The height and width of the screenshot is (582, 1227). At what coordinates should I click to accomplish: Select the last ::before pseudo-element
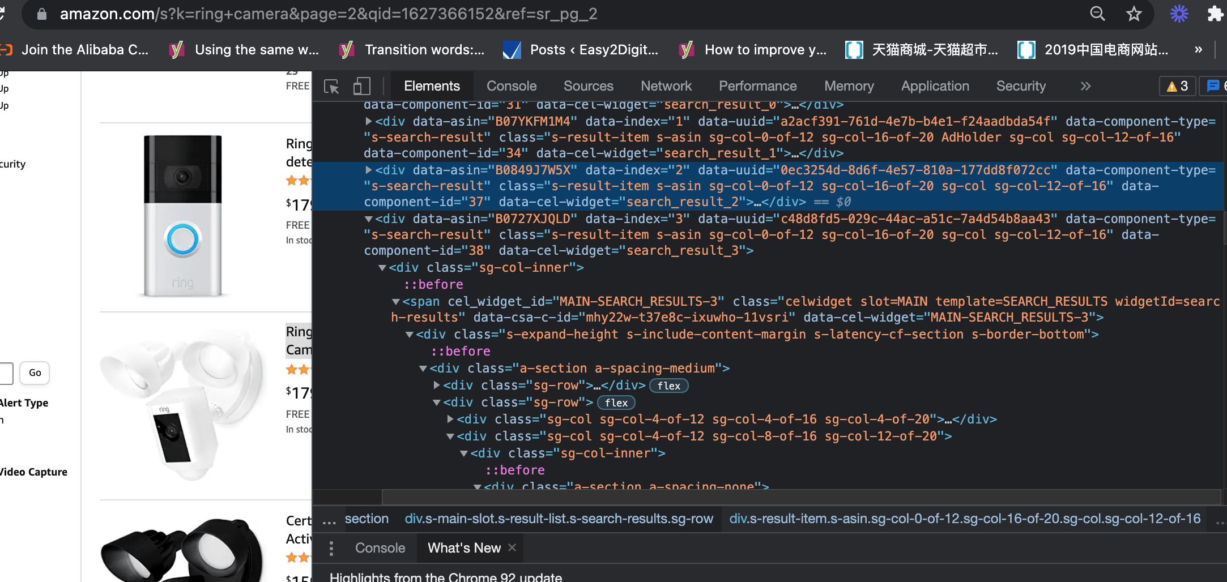(x=515, y=470)
